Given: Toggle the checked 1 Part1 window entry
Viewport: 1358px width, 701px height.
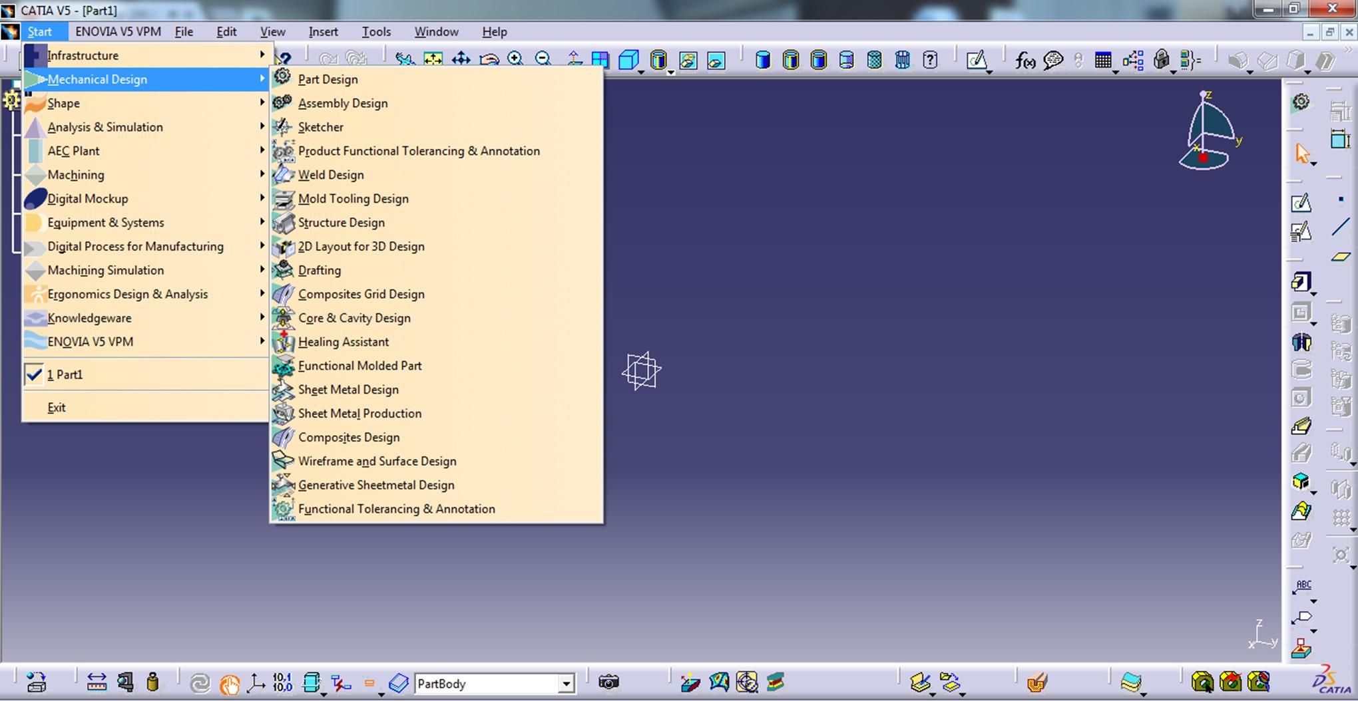Looking at the screenshot, I should tap(145, 374).
